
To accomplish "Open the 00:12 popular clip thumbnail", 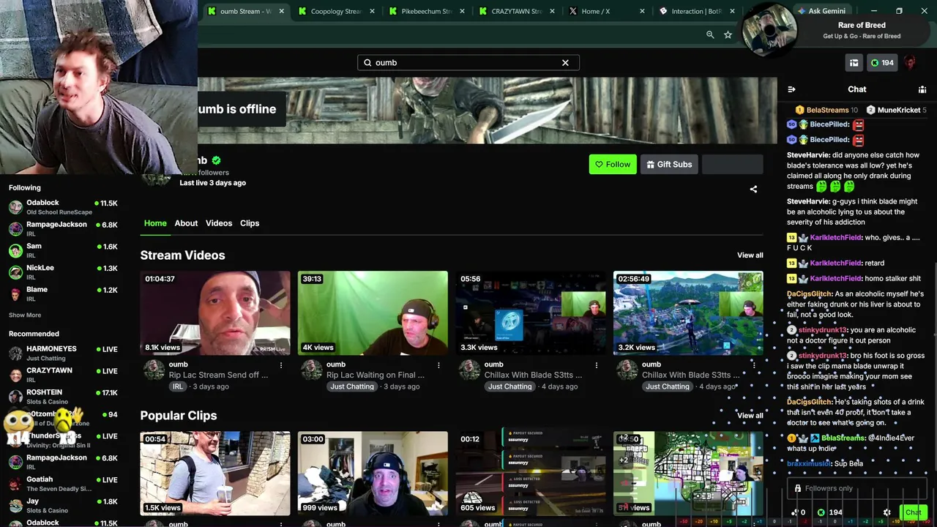I will click(x=531, y=474).
